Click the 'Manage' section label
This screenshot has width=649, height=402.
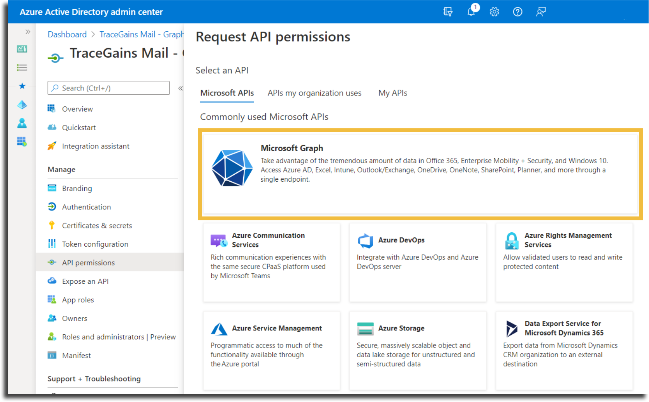pos(61,169)
